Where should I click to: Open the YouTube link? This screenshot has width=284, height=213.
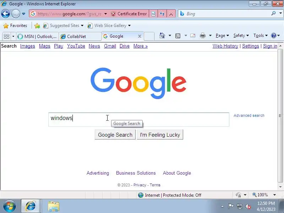(x=76, y=46)
